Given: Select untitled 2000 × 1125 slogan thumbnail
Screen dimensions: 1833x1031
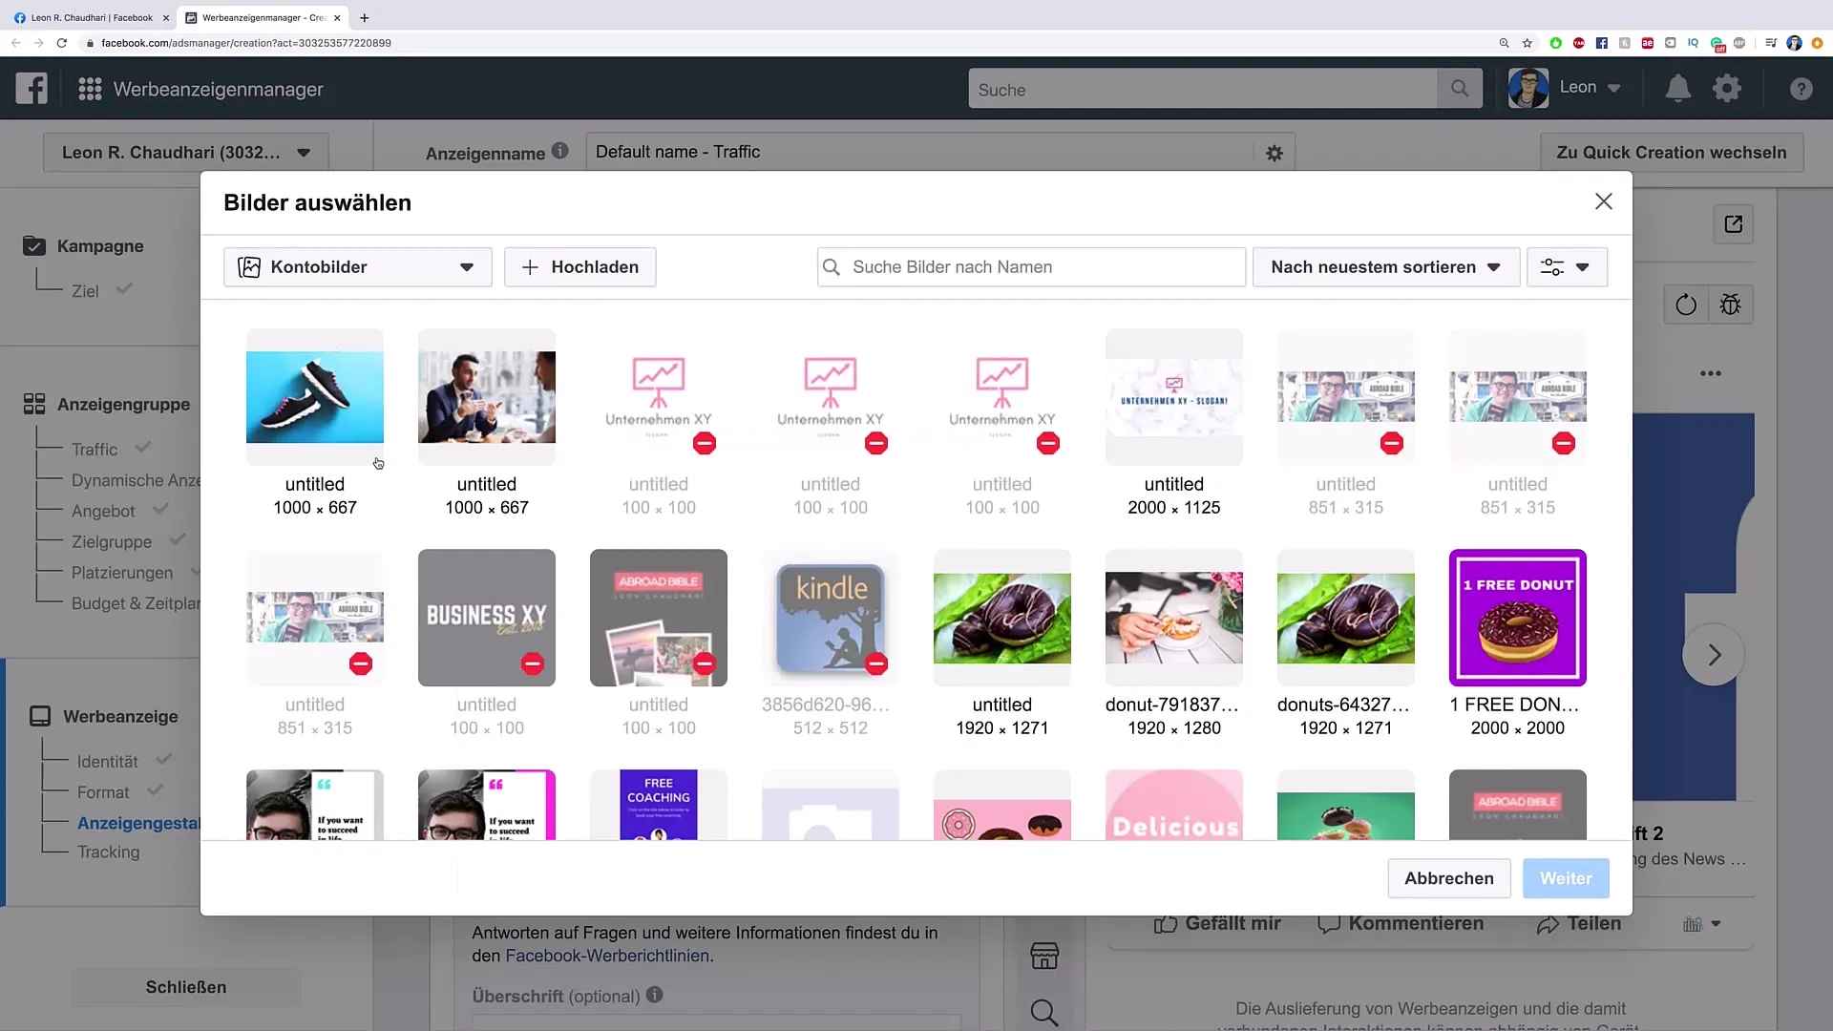Looking at the screenshot, I should coord(1174,397).
